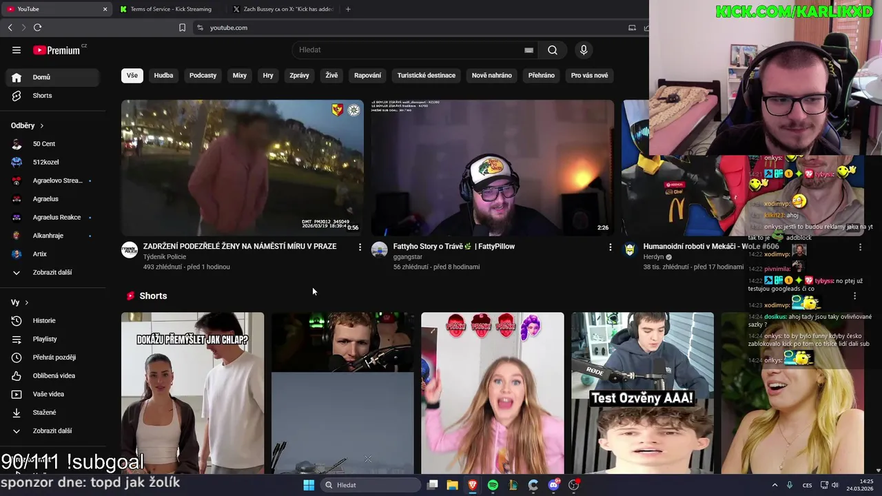Choose the Mixy filter chip

(239, 75)
